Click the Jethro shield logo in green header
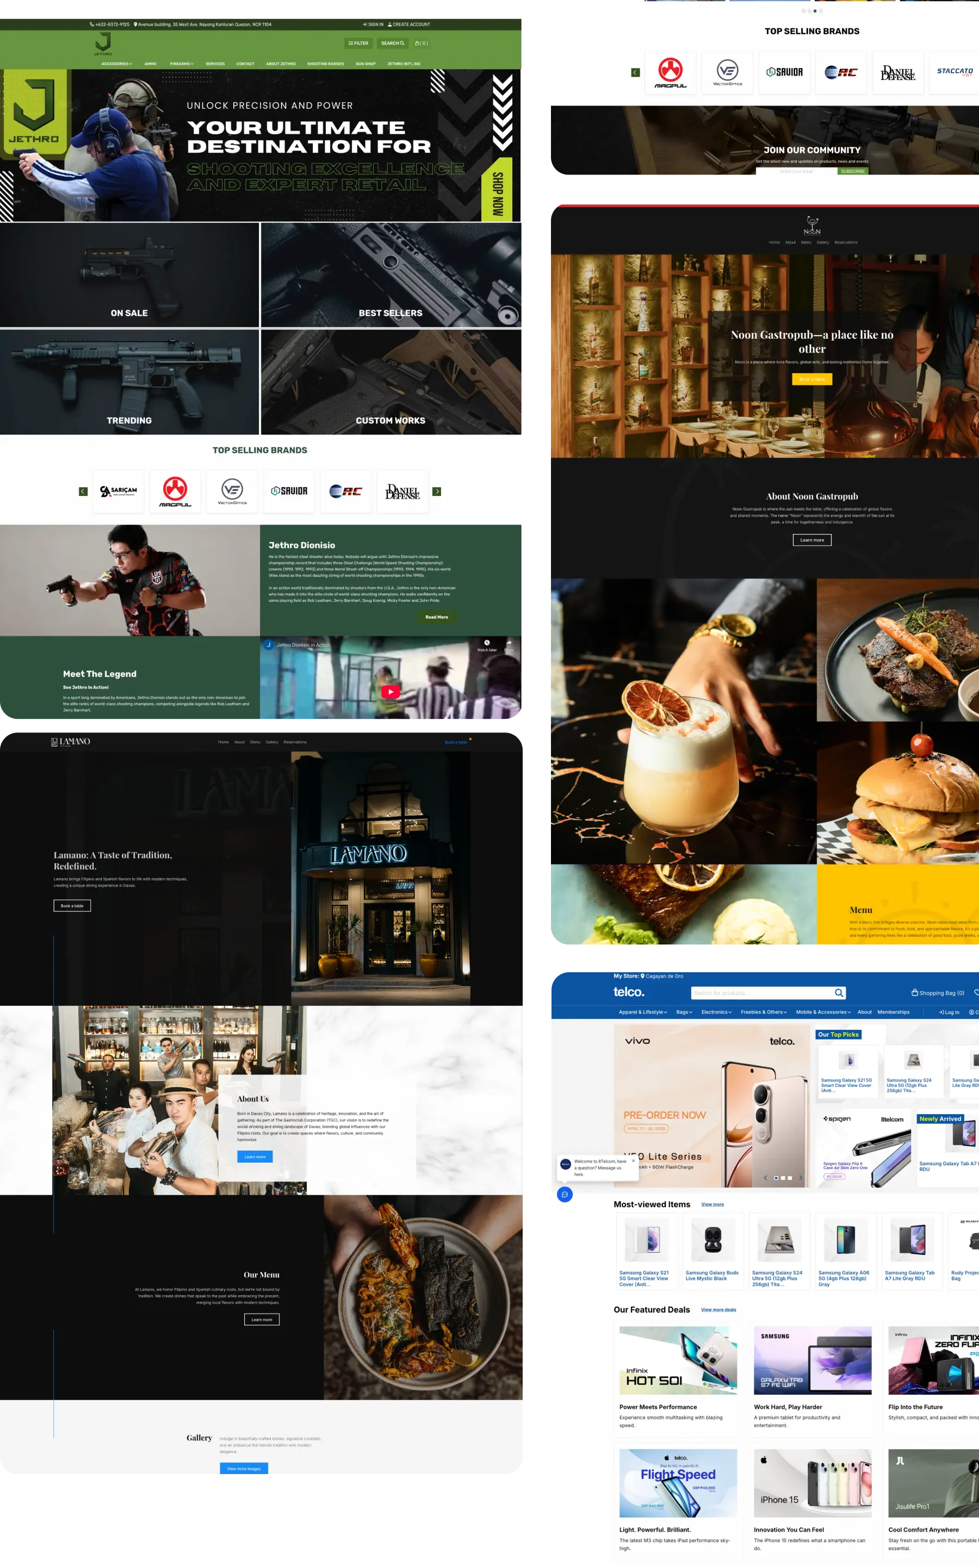 pyautogui.click(x=103, y=44)
